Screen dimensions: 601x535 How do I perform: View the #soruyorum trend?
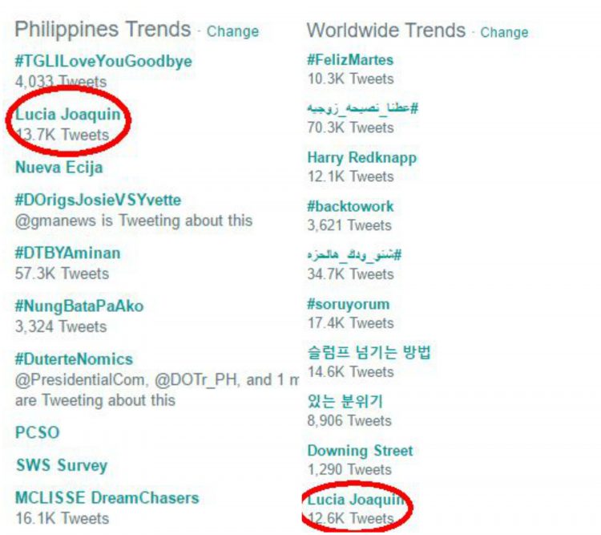(x=349, y=304)
